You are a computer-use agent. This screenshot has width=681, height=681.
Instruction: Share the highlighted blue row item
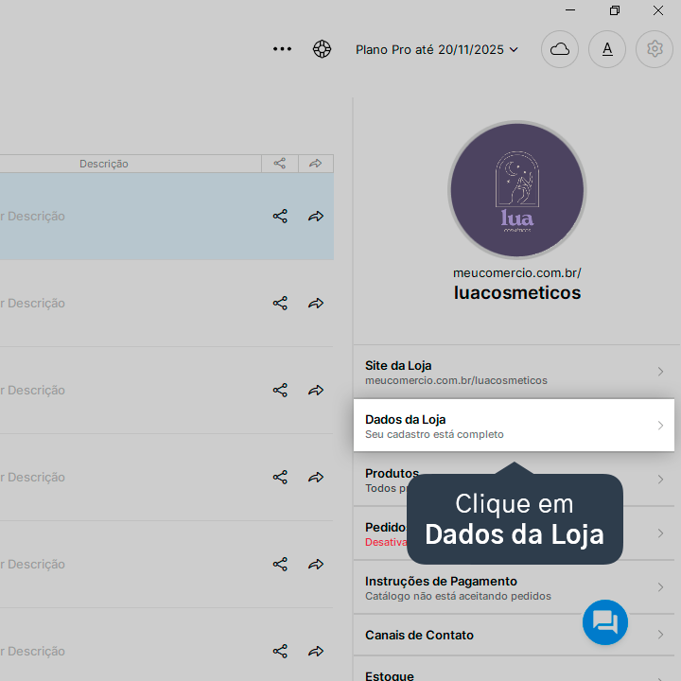pyautogui.click(x=280, y=217)
